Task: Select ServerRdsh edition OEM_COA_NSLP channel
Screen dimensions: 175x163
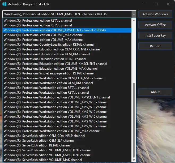Action: click(67, 136)
